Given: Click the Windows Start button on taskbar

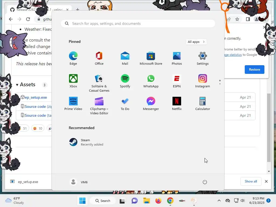Looking at the screenshot, I should pos(82,201).
